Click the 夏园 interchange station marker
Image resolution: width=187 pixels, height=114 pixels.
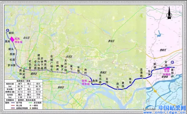(123, 89)
